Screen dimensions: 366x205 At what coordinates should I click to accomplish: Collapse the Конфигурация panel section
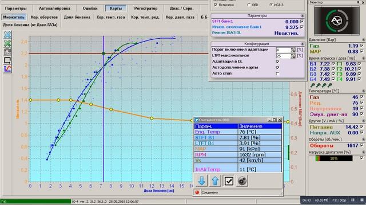coord(303,44)
